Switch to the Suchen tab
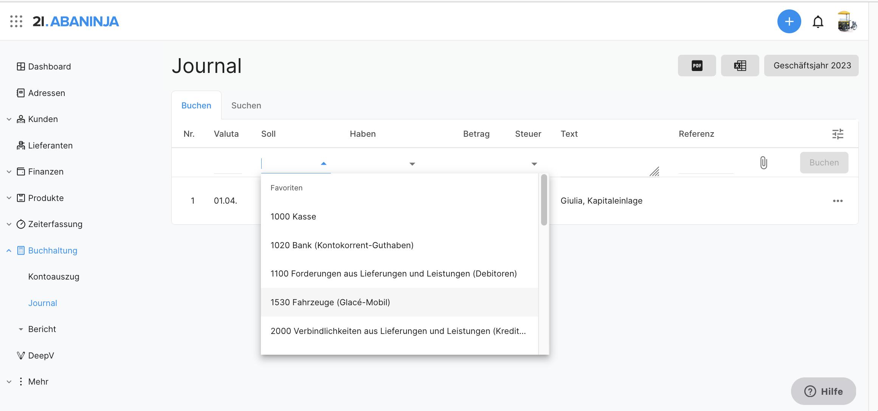 246,106
